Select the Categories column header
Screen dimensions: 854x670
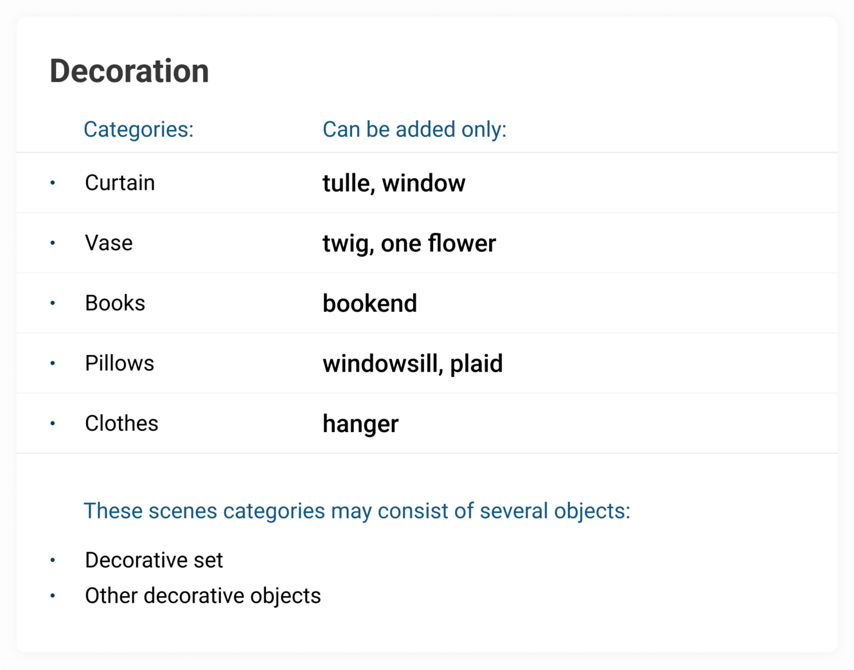pos(138,129)
